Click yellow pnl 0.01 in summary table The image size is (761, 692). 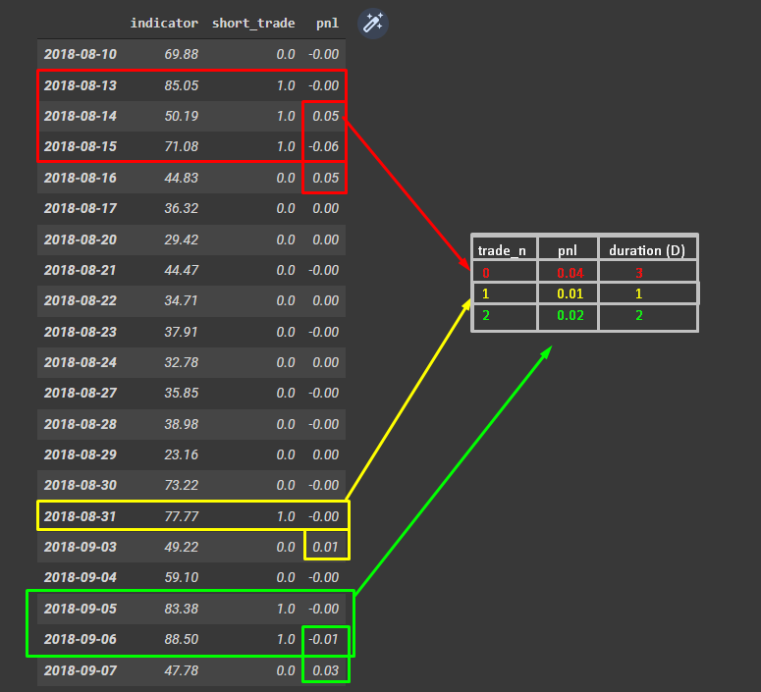point(571,293)
